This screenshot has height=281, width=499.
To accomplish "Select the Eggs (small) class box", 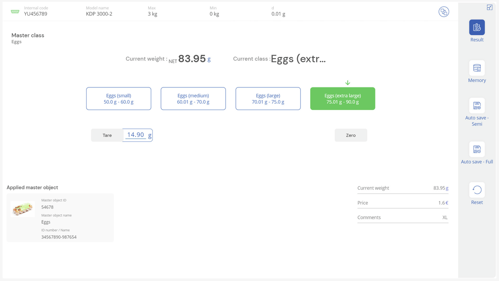I will point(119,99).
